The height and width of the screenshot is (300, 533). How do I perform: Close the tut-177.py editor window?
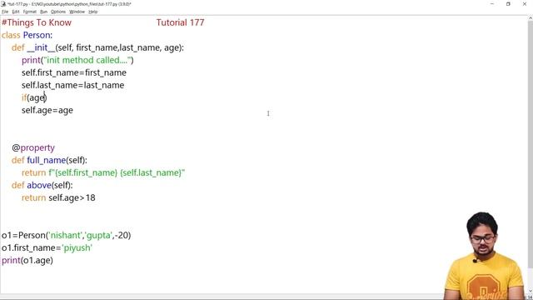coord(525,3)
